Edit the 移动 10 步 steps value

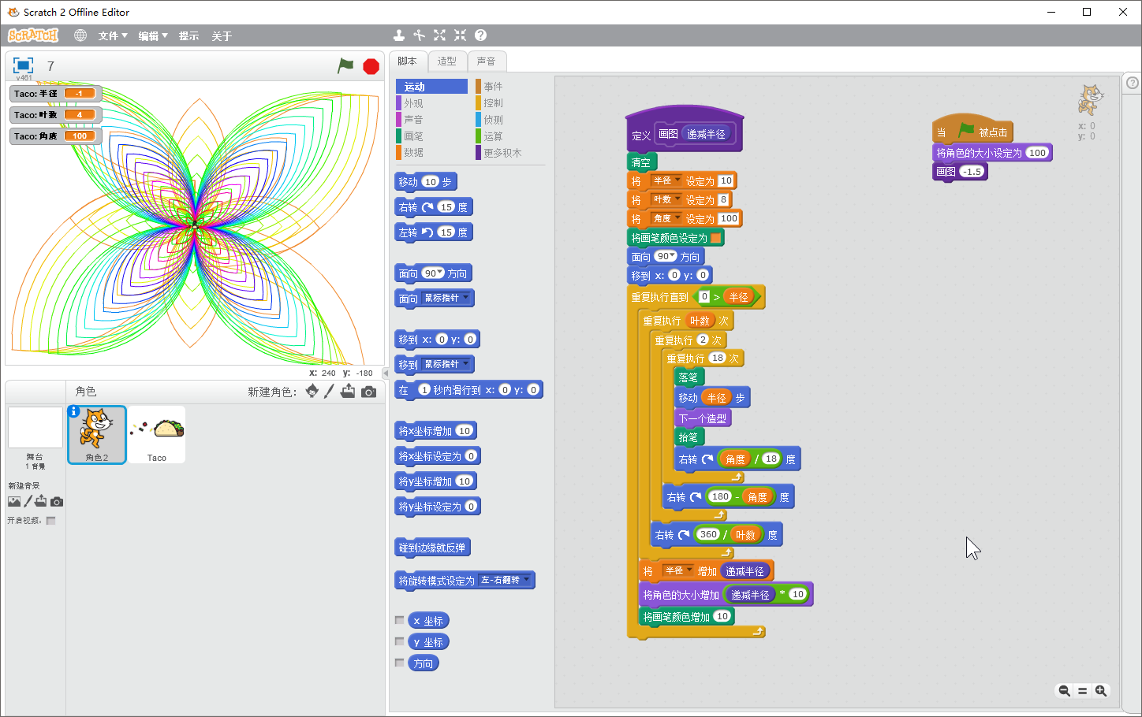pyautogui.click(x=430, y=182)
